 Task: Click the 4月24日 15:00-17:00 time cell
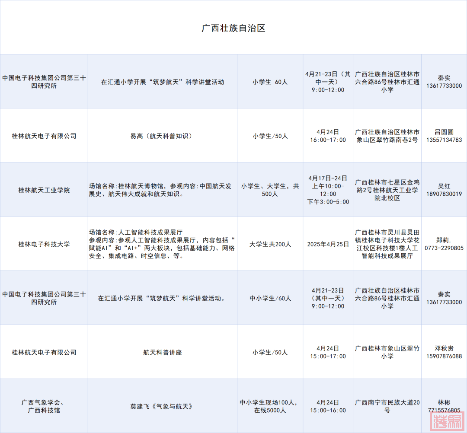pyautogui.click(x=328, y=352)
